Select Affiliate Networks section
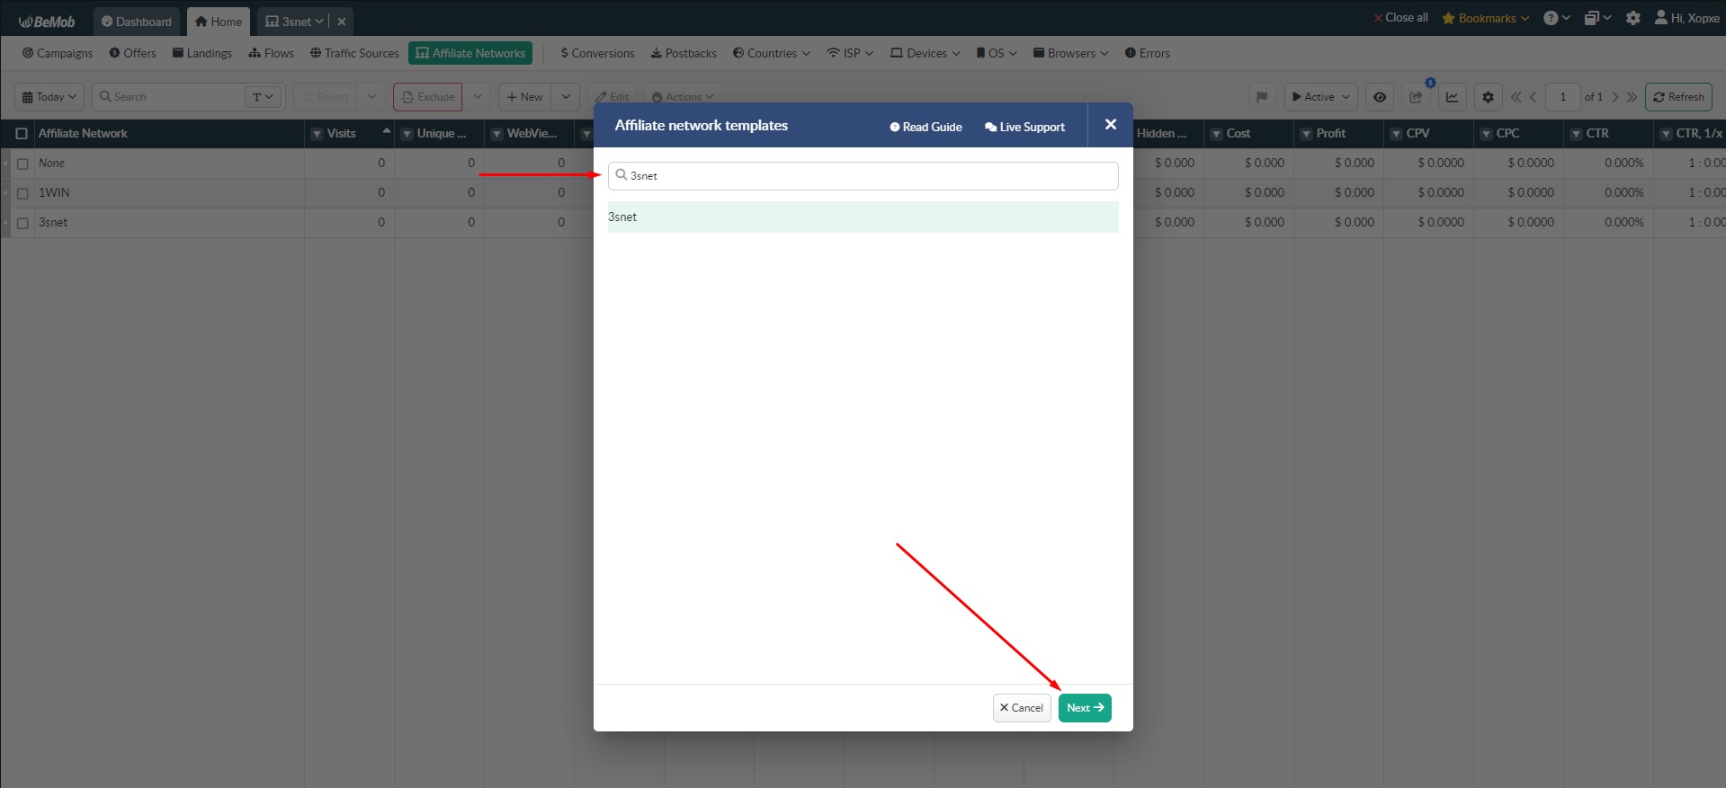 470,53
